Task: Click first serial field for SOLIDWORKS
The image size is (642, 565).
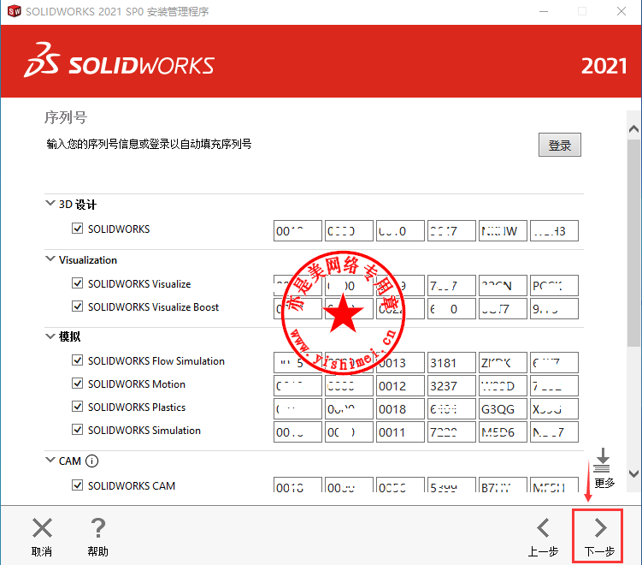Action: point(297,231)
